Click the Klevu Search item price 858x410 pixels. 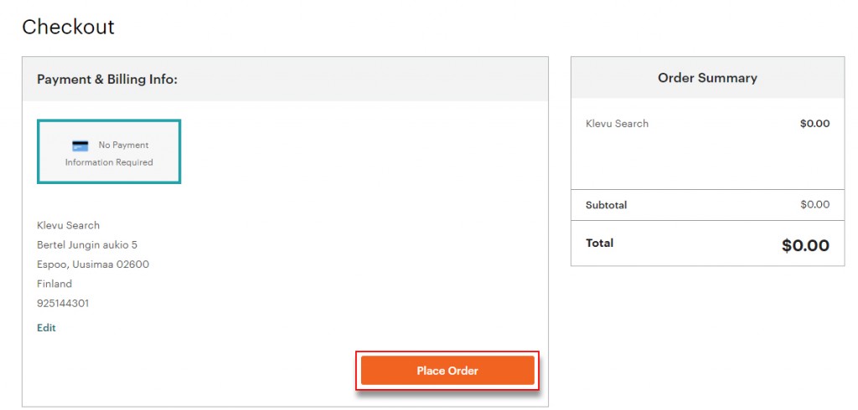click(x=814, y=124)
